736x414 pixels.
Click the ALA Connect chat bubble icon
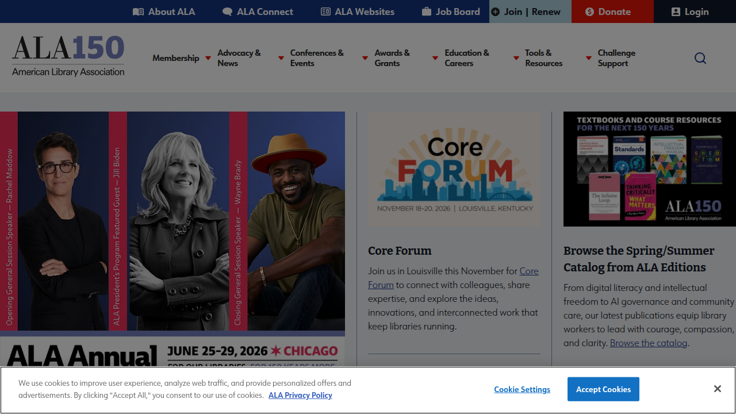pos(227,11)
